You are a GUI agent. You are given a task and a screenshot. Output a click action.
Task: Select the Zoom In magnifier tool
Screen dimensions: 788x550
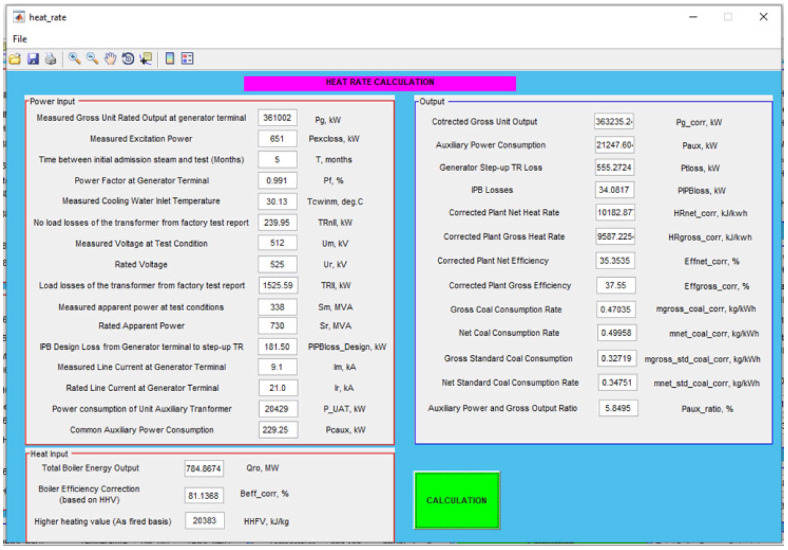tap(75, 59)
